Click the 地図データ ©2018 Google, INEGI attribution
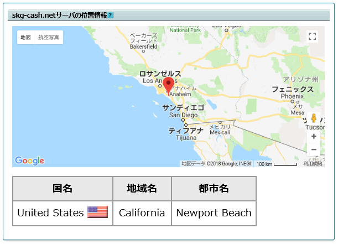 tap(216, 164)
